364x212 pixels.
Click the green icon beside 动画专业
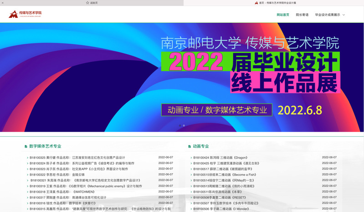tap(190, 147)
